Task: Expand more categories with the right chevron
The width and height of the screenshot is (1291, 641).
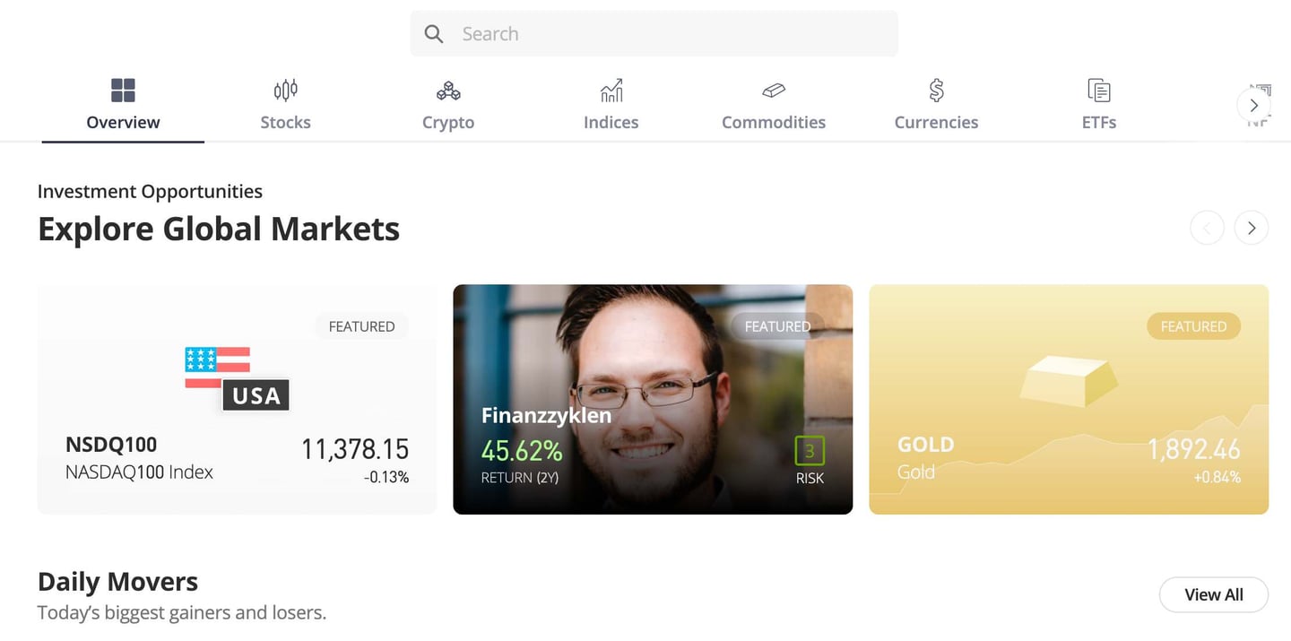Action: 1254,105
